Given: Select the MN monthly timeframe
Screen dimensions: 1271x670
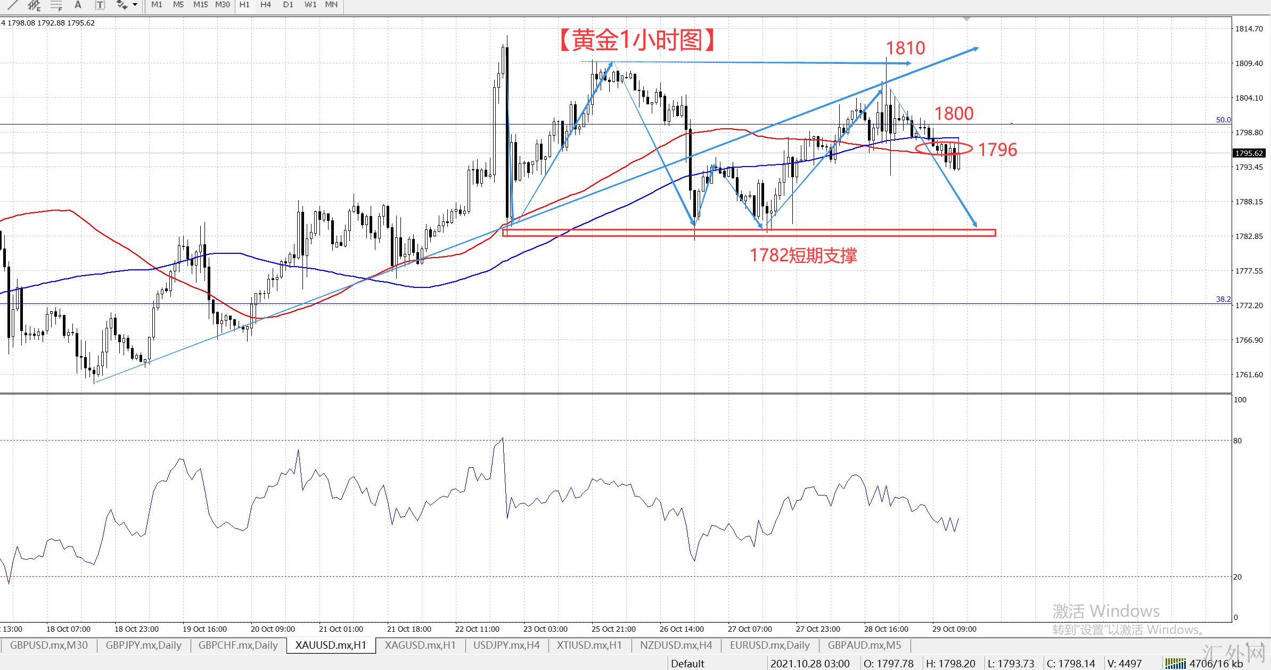Looking at the screenshot, I should point(331,5).
